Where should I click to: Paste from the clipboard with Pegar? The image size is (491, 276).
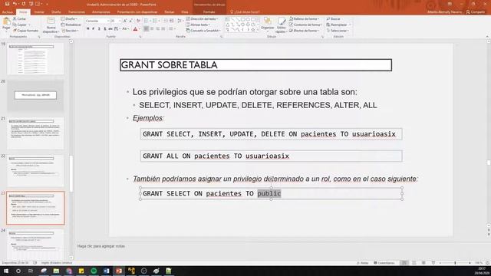6,24
